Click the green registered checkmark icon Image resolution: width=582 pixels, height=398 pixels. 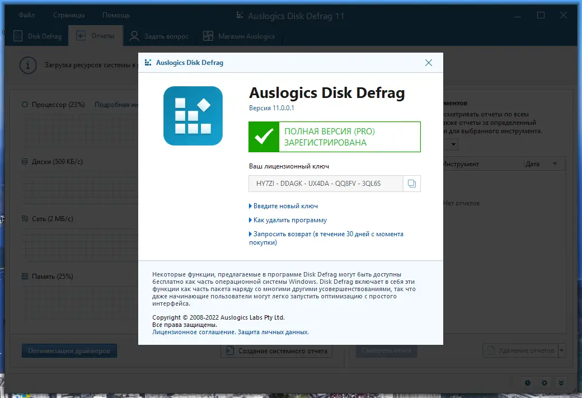point(264,137)
